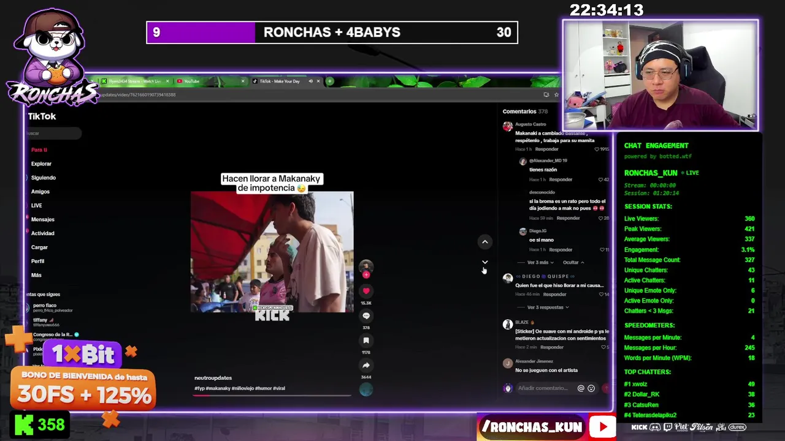Screen dimensions: 785x441
Task: Open 'Actividad' in TikTok sidebar
Action: tap(42, 233)
